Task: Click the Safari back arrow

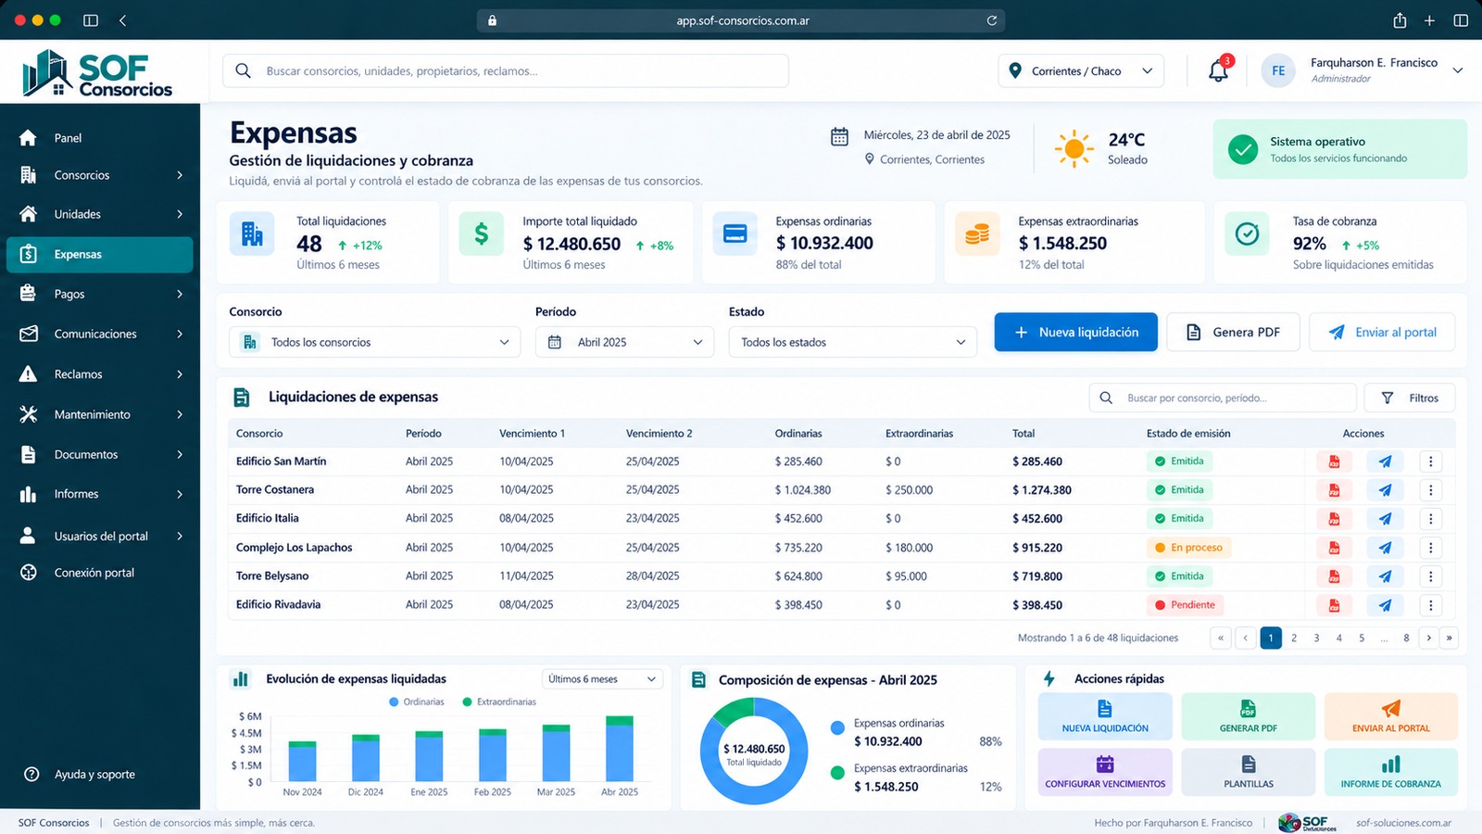Action: [x=123, y=20]
